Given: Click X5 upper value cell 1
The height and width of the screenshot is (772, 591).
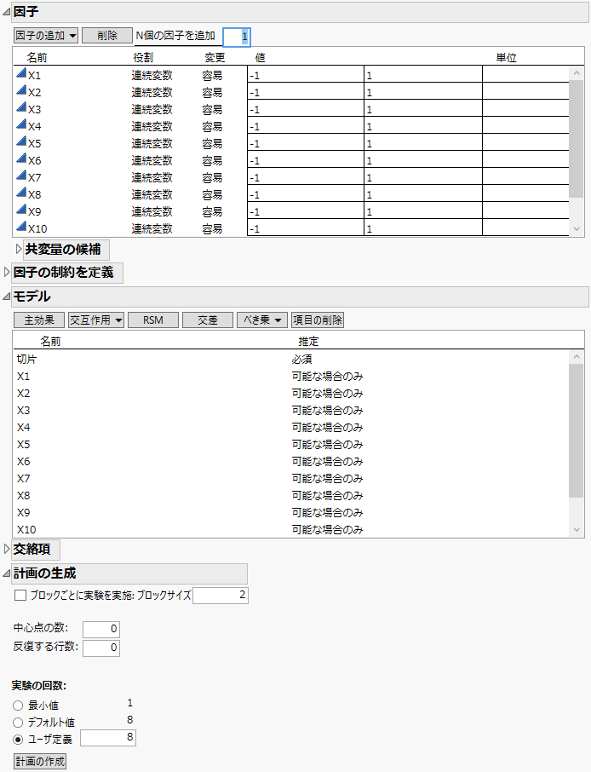Looking at the screenshot, I should (x=423, y=143).
